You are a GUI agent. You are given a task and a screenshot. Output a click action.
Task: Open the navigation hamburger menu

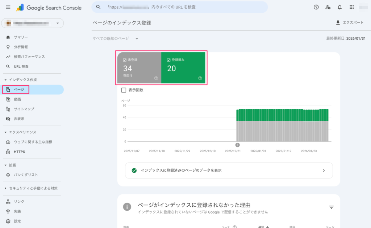pyautogui.click(x=8, y=7)
